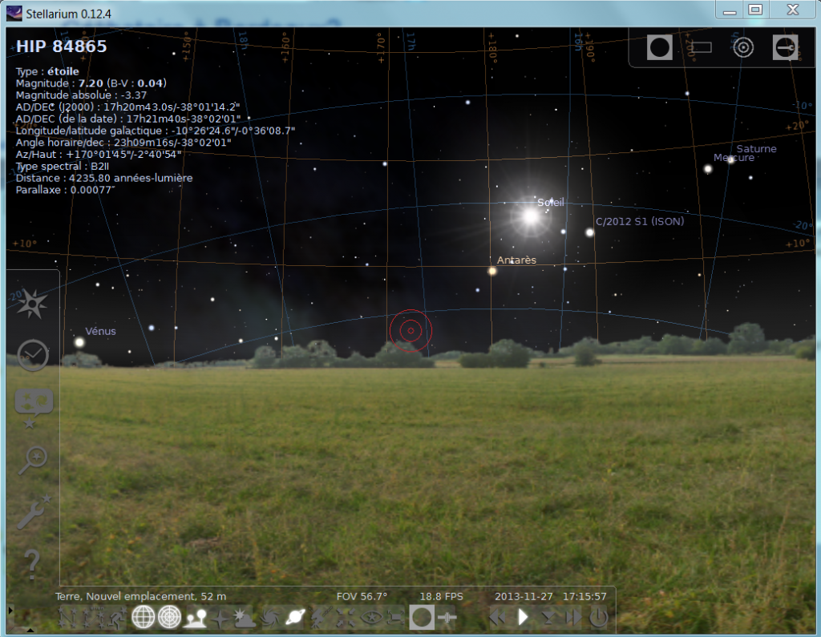Screen dimensions: 821x637
Task: Hide the ground landscape
Action: click(x=195, y=618)
